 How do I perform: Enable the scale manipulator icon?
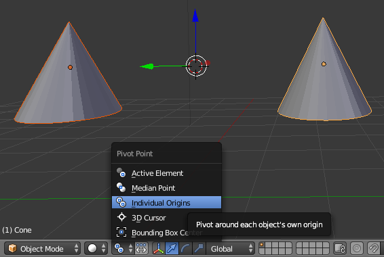[x=199, y=249]
